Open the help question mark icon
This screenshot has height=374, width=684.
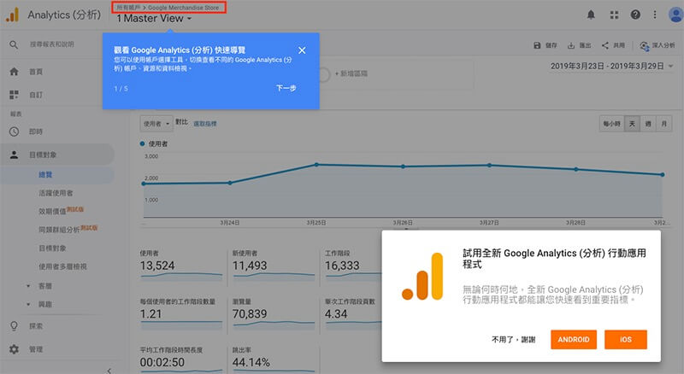click(635, 15)
